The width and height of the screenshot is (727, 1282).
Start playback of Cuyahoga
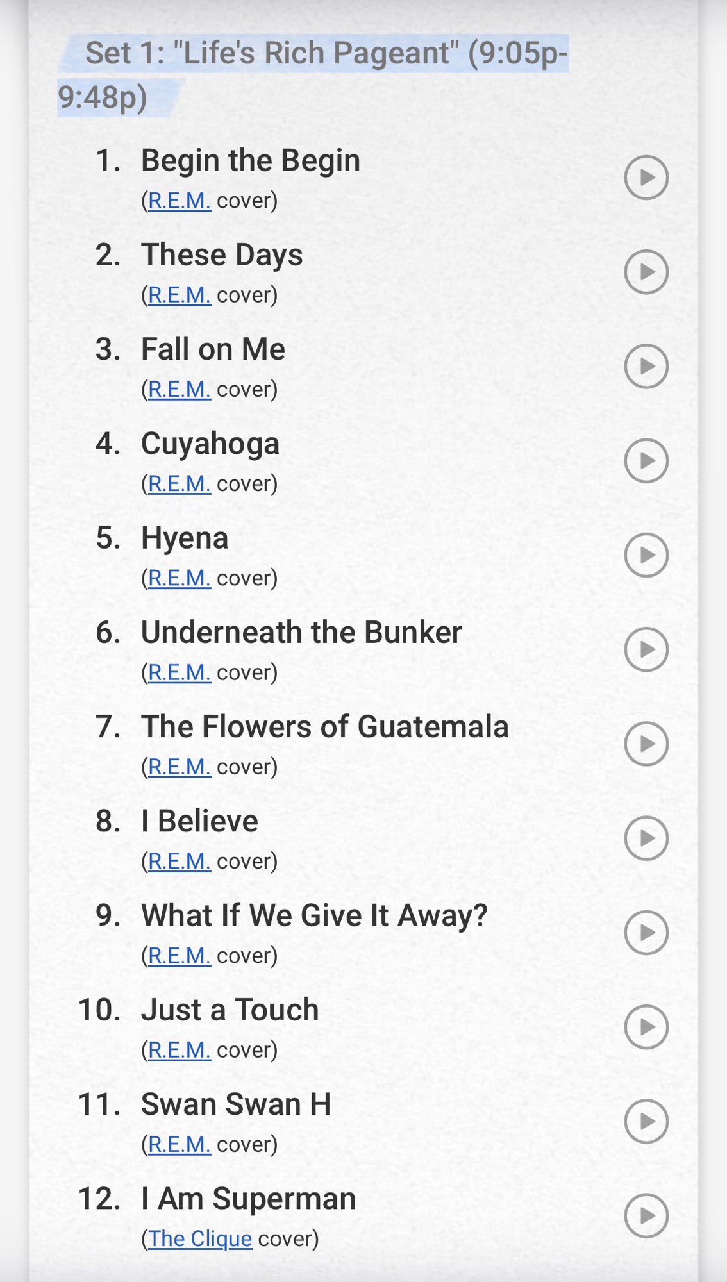pos(646,460)
